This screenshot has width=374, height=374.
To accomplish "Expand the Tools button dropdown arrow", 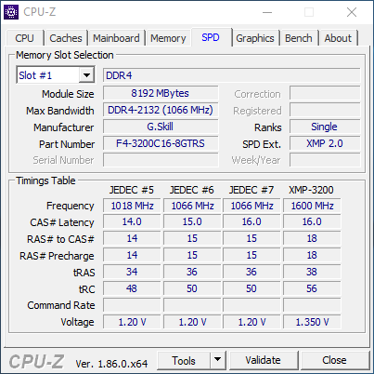I will (x=218, y=360).
